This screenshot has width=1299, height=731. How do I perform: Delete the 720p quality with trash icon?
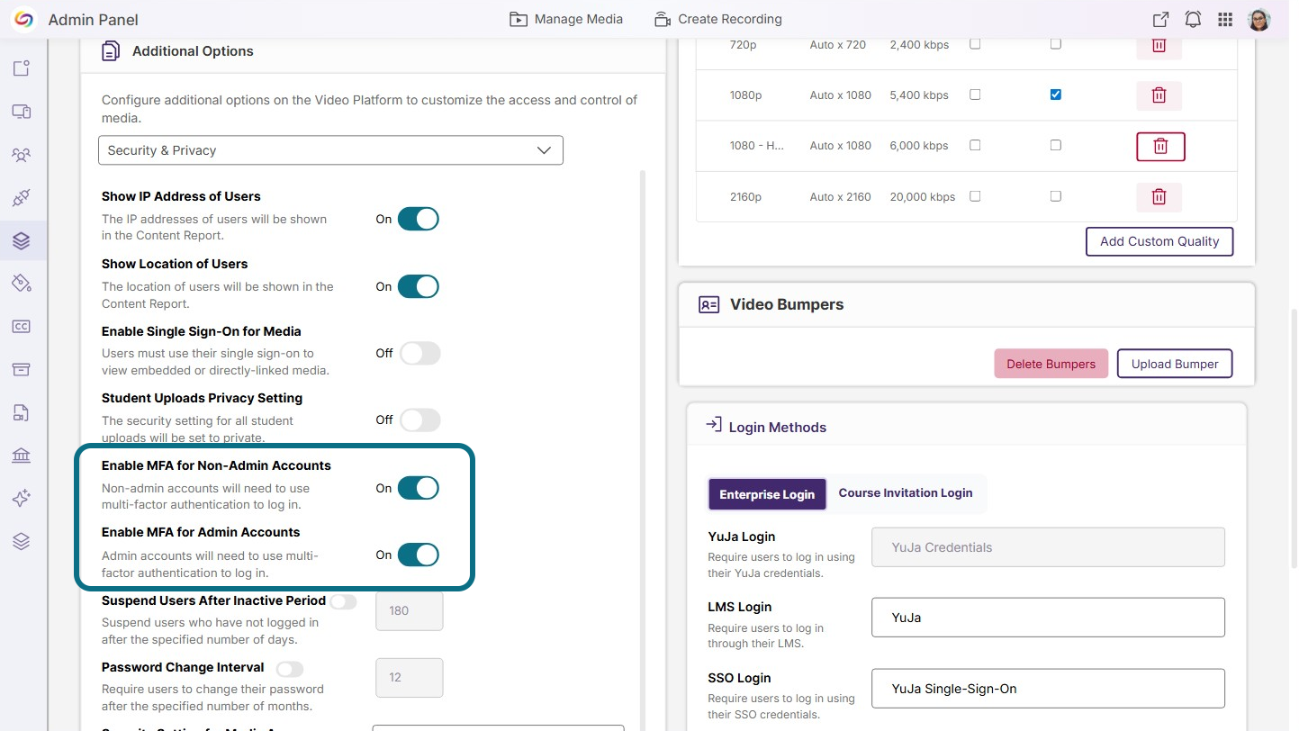[x=1159, y=45]
